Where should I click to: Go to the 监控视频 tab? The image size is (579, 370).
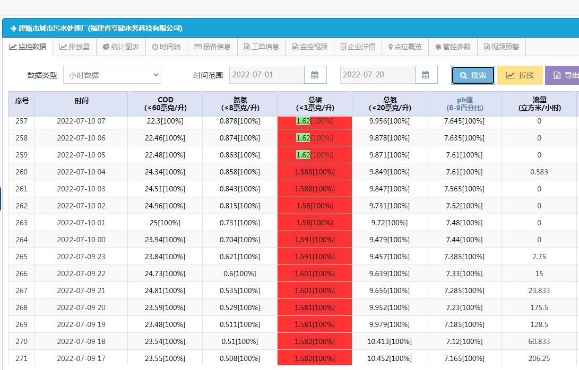(309, 47)
